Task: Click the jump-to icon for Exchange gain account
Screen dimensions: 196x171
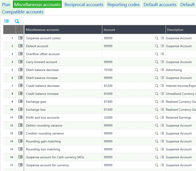Action: pos(162,102)
